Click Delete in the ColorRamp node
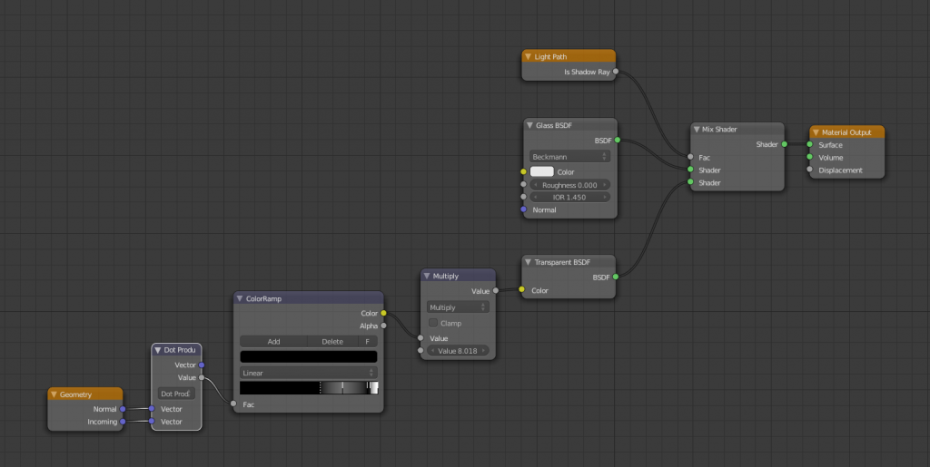 click(332, 342)
